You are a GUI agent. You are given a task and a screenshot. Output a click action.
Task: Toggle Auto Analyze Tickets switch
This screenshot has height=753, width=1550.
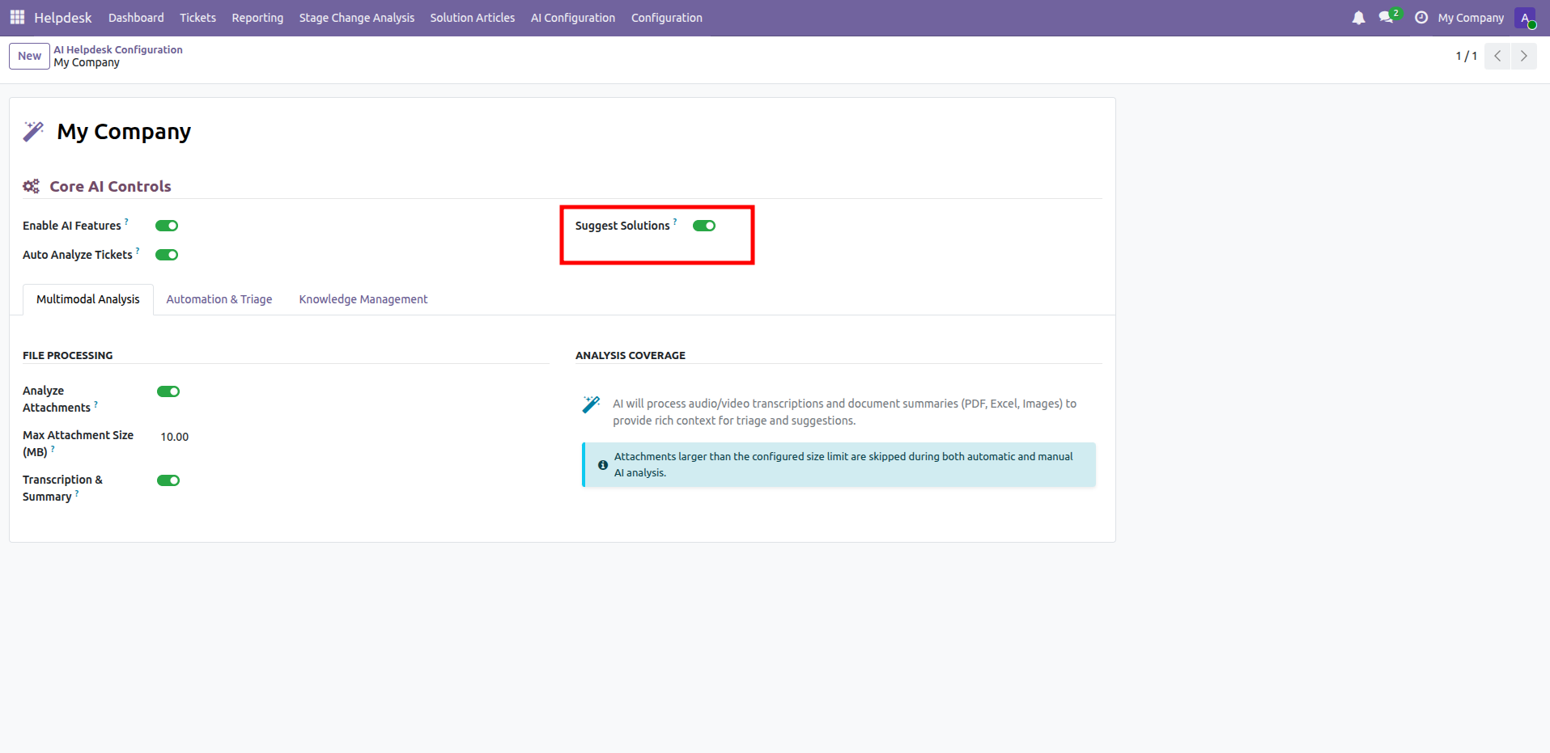[167, 255]
